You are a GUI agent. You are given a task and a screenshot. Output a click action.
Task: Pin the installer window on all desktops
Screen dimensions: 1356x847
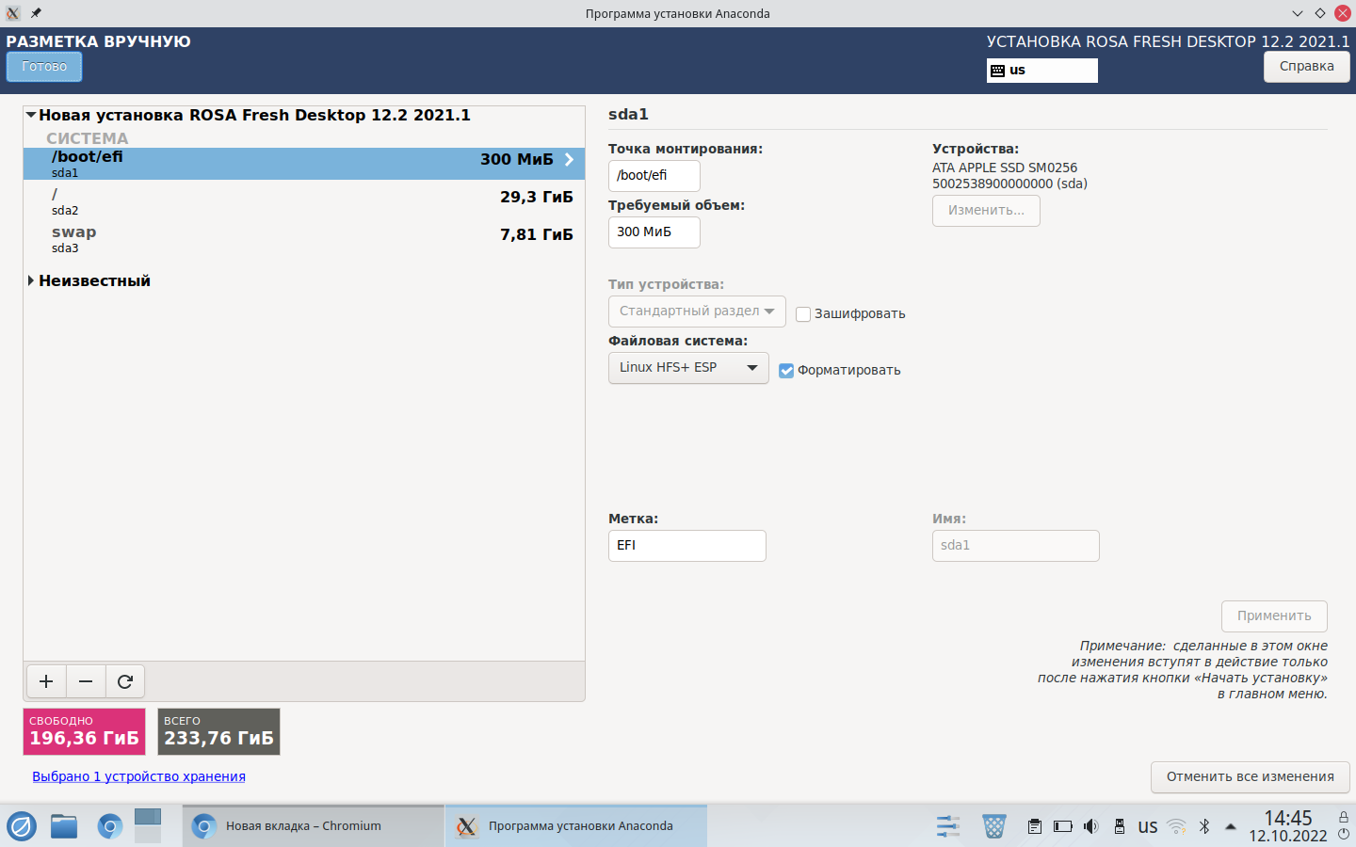(36, 13)
